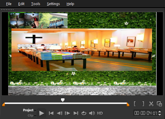Open the File menu

click(9, 4)
